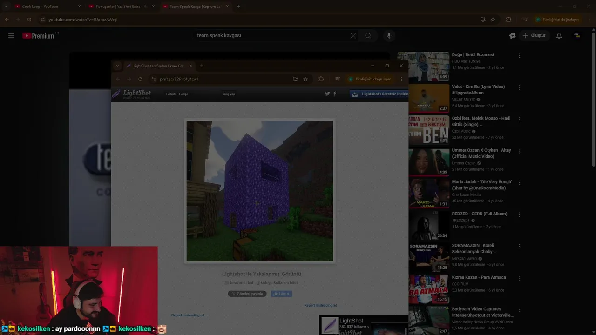Open media controls icon in Lightshot window
Screen dimensions: 596x335
coord(338,79)
